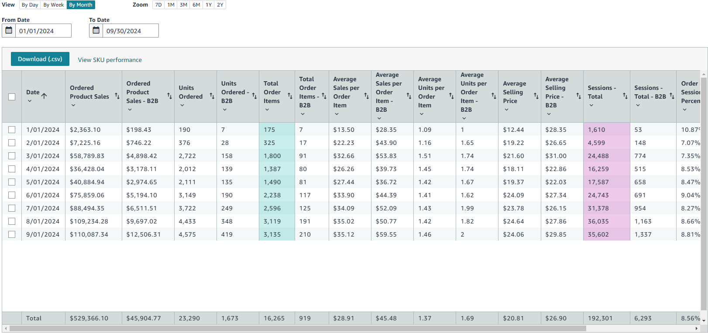Click the From Date field showing 01/01/2024
708x333 pixels.
pyautogui.click(x=43, y=31)
